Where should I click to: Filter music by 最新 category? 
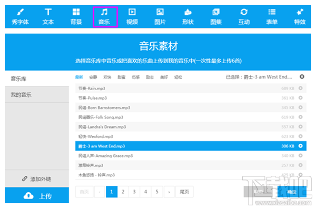pyautogui.click(x=79, y=77)
